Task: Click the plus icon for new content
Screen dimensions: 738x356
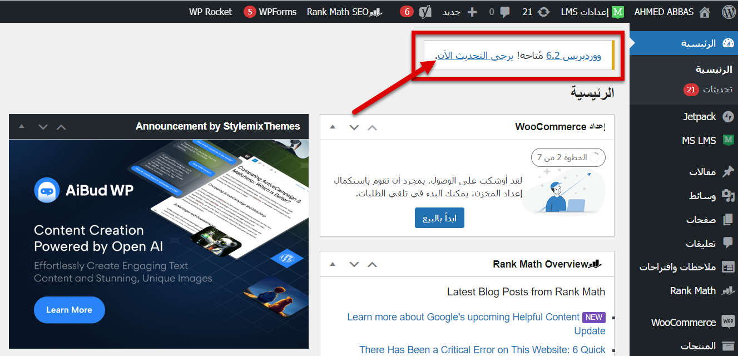Action: point(472,12)
